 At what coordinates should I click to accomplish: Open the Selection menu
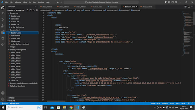click(18, 2)
